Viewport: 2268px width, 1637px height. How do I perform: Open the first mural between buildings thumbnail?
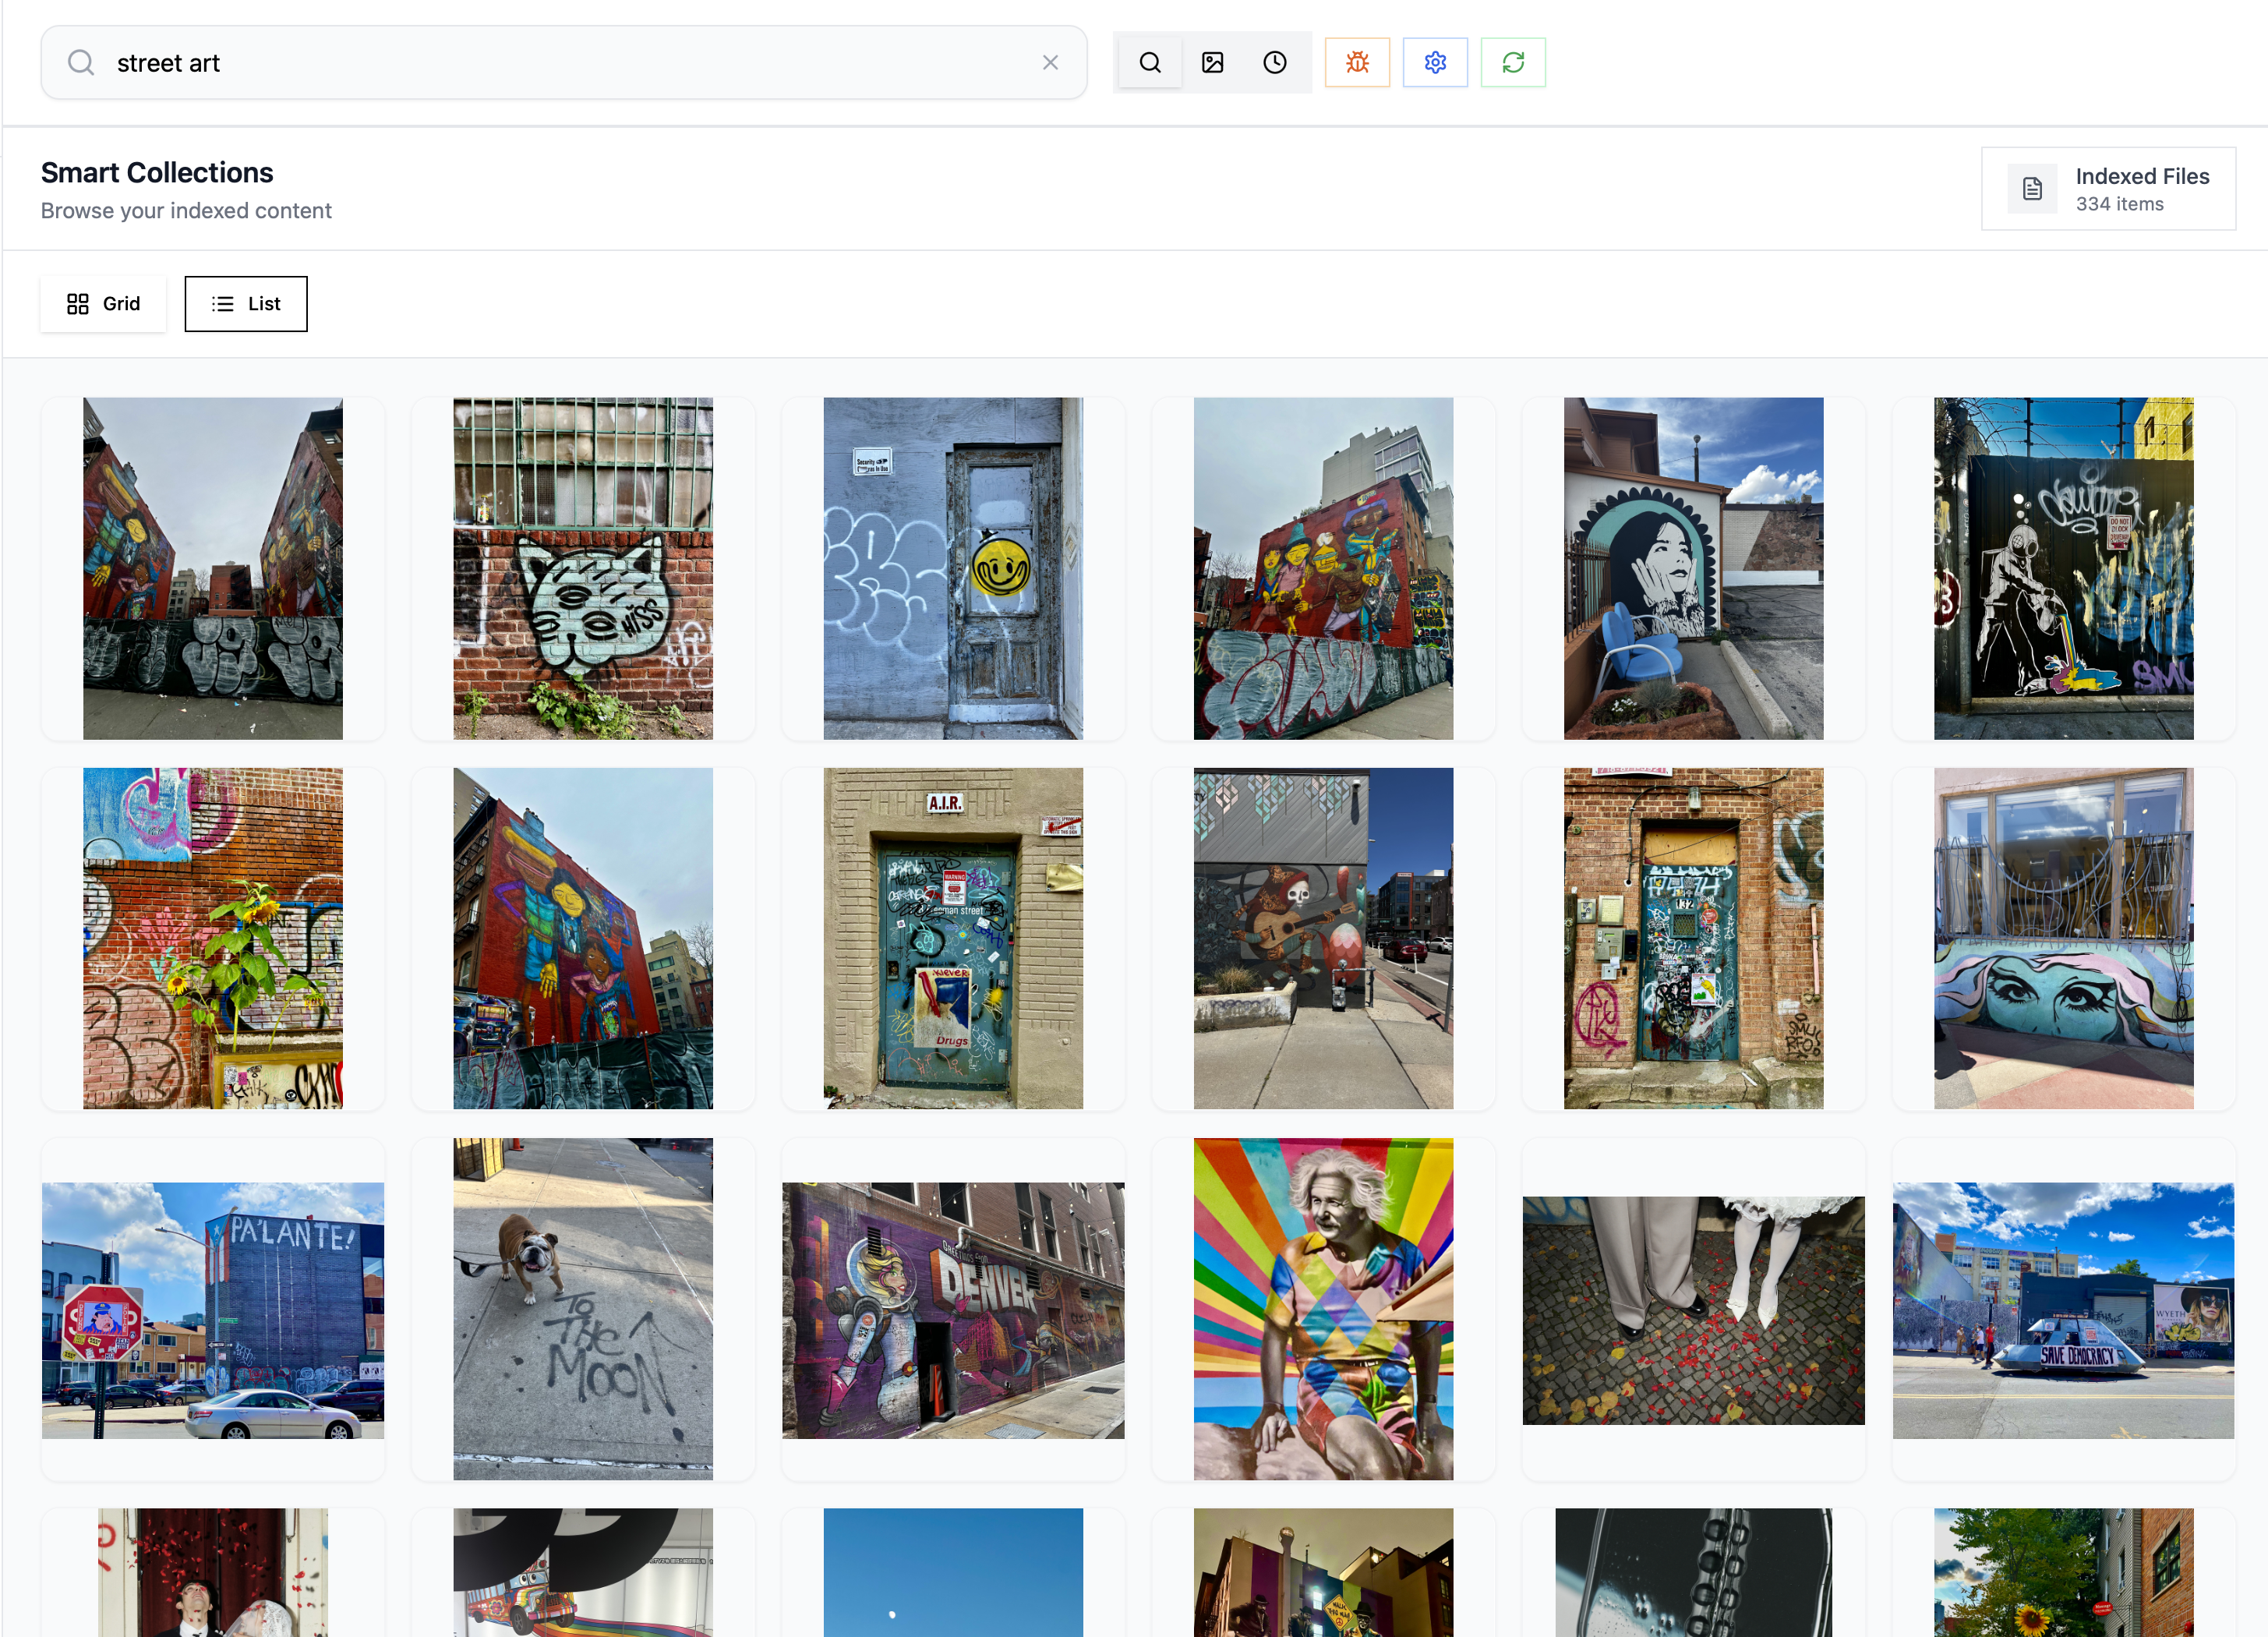click(x=213, y=569)
